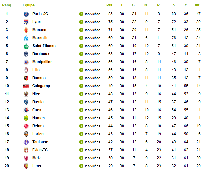This screenshot has height=173, width=204.
Task: Open the Montpellier team name link
Action: coord(42,62)
